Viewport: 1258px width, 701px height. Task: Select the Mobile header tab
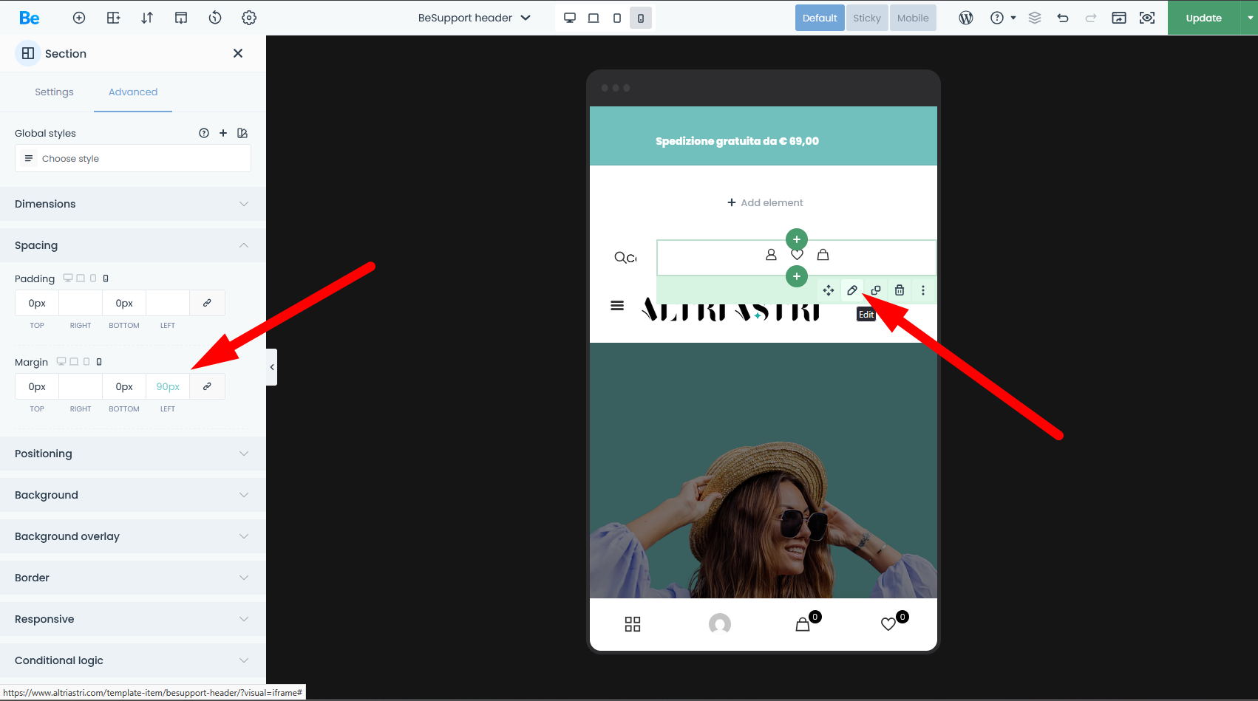(912, 18)
